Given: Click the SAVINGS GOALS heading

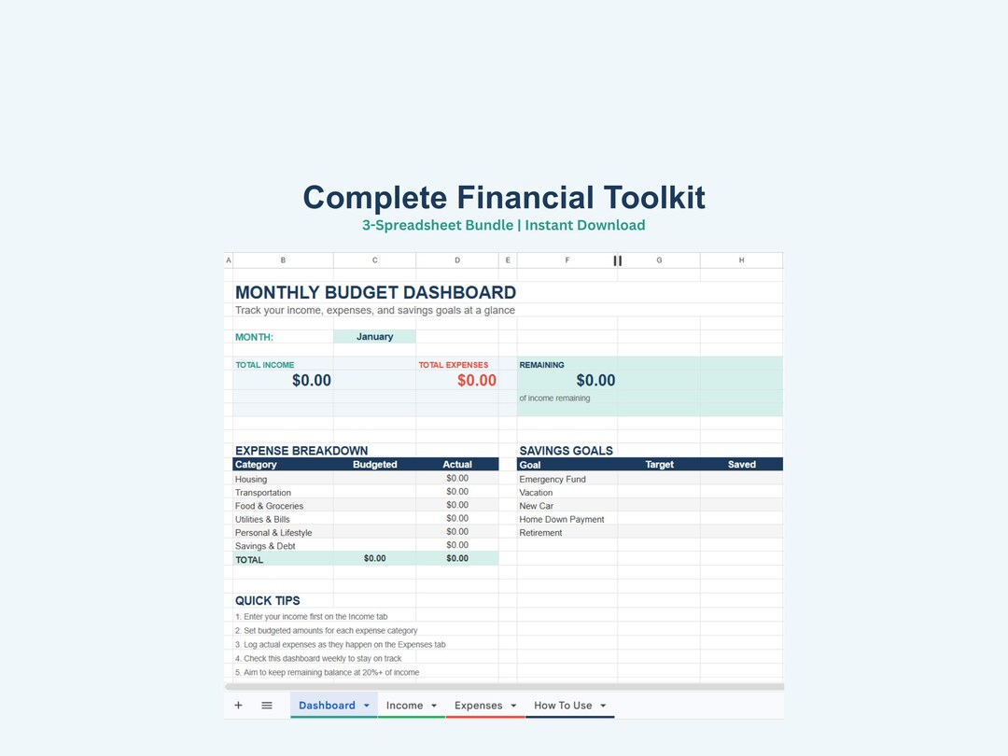Looking at the screenshot, I should point(567,451).
